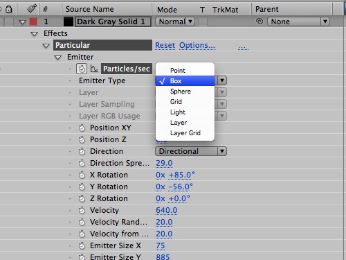Viewport: 346px width, 260px height.
Task: Toggle the Preserve Transparency T switch for layer 1
Action: point(203,21)
